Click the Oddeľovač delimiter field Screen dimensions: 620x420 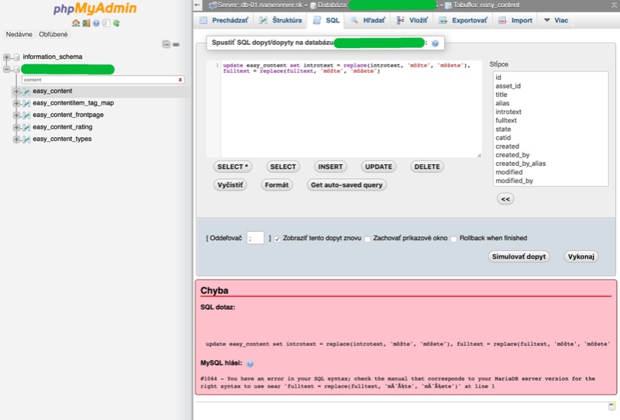pos(256,238)
